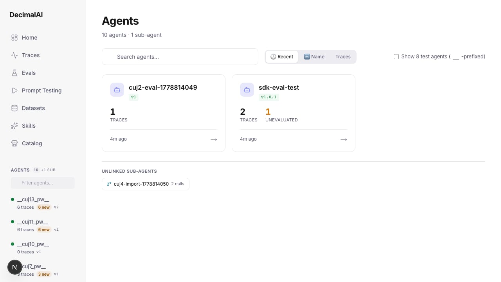Open cuj4-import-1778814050 sub-agent chip
This screenshot has width=501, height=282.
[146, 184]
